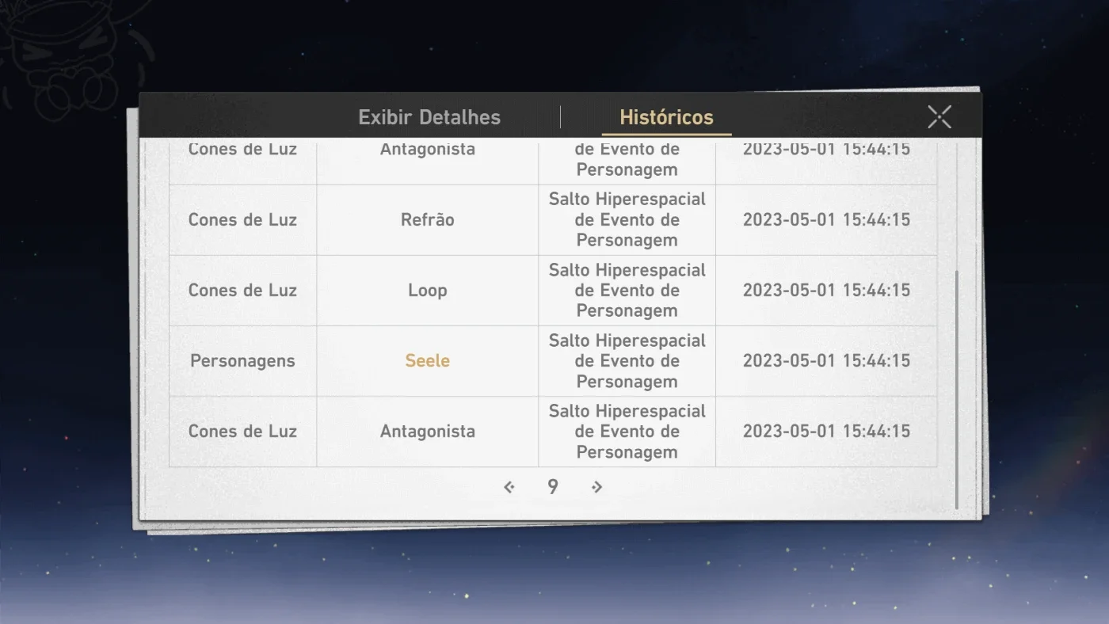Click Salto Hiperespacial cell in the Loop row
The width and height of the screenshot is (1109, 624).
tap(627, 290)
